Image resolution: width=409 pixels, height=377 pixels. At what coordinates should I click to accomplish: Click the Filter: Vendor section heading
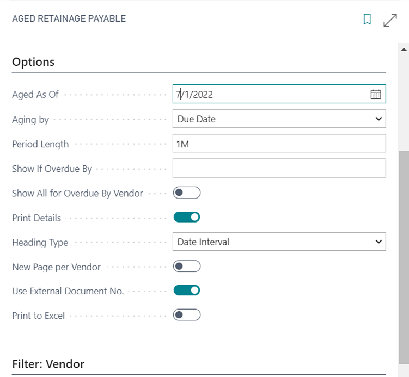pos(48,364)
